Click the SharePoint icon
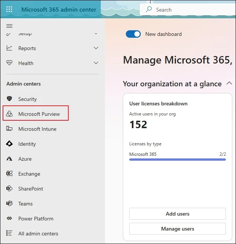236x244 pixels. point(9,188)
